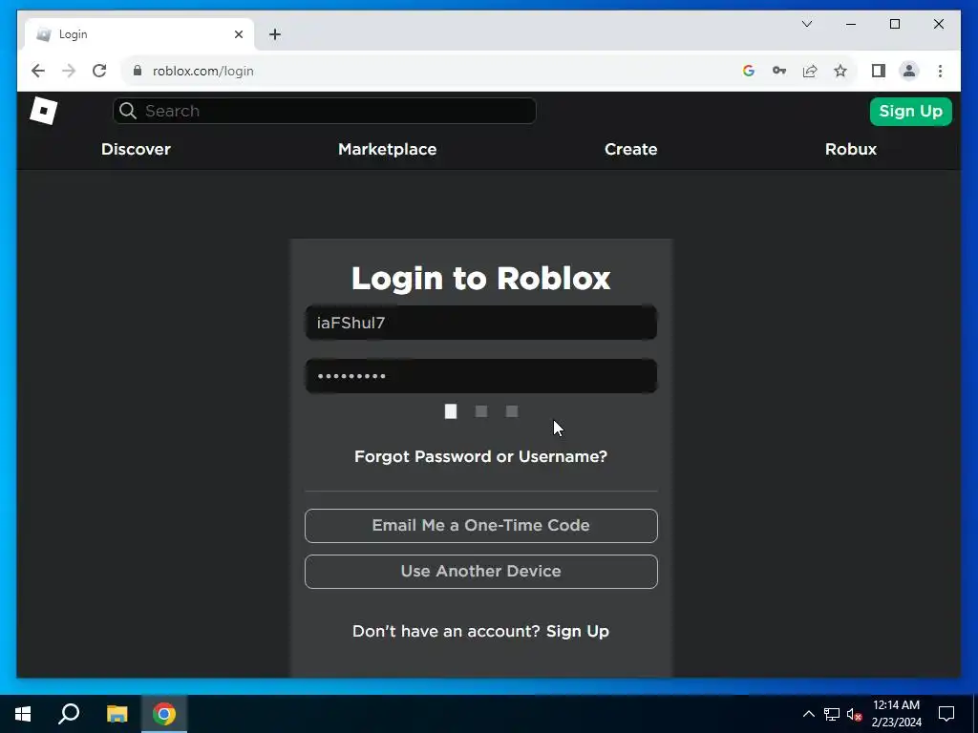Open the Chrome three-dot menu
This screenshot has width=978, height=733.
(x=940, y=71)
